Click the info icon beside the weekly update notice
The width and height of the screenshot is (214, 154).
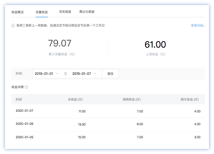pos(13,25)
